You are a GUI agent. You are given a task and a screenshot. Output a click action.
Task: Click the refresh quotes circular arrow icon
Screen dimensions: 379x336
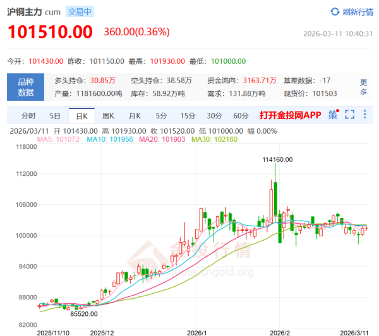335,11
